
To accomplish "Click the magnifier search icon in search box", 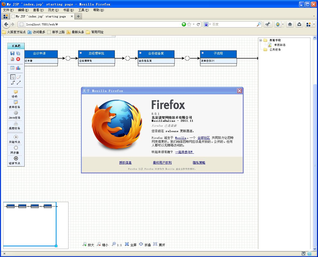I will (259, 24).
